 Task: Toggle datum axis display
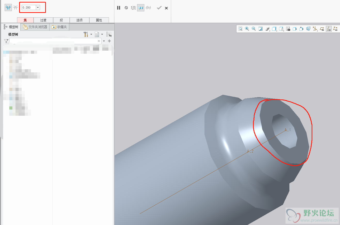(329, 29)
